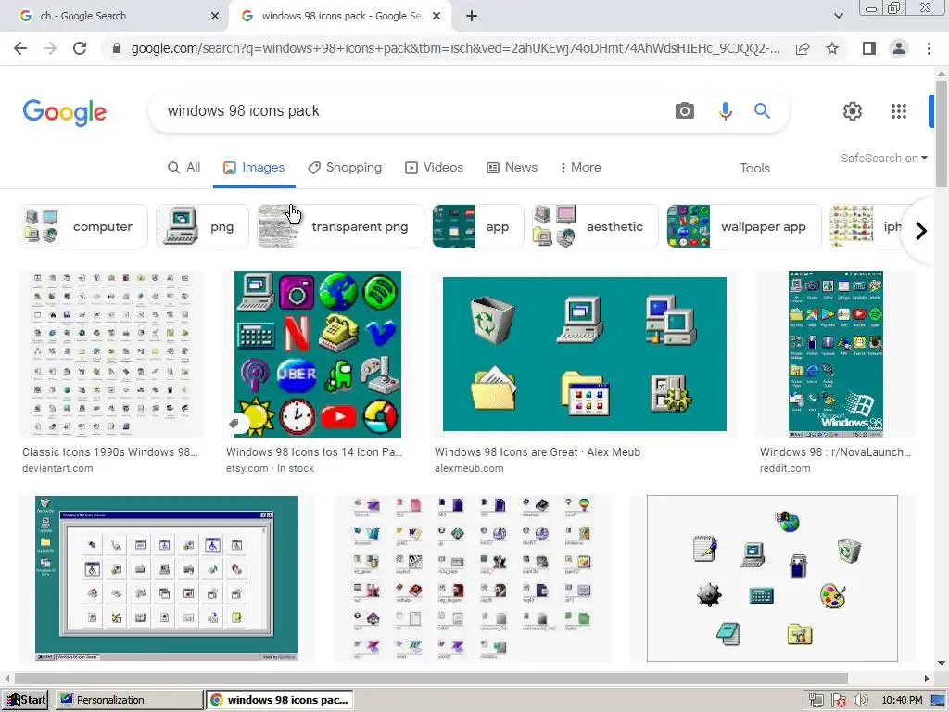
Task: Start voice search with microphone
Action: click(725, 111)
